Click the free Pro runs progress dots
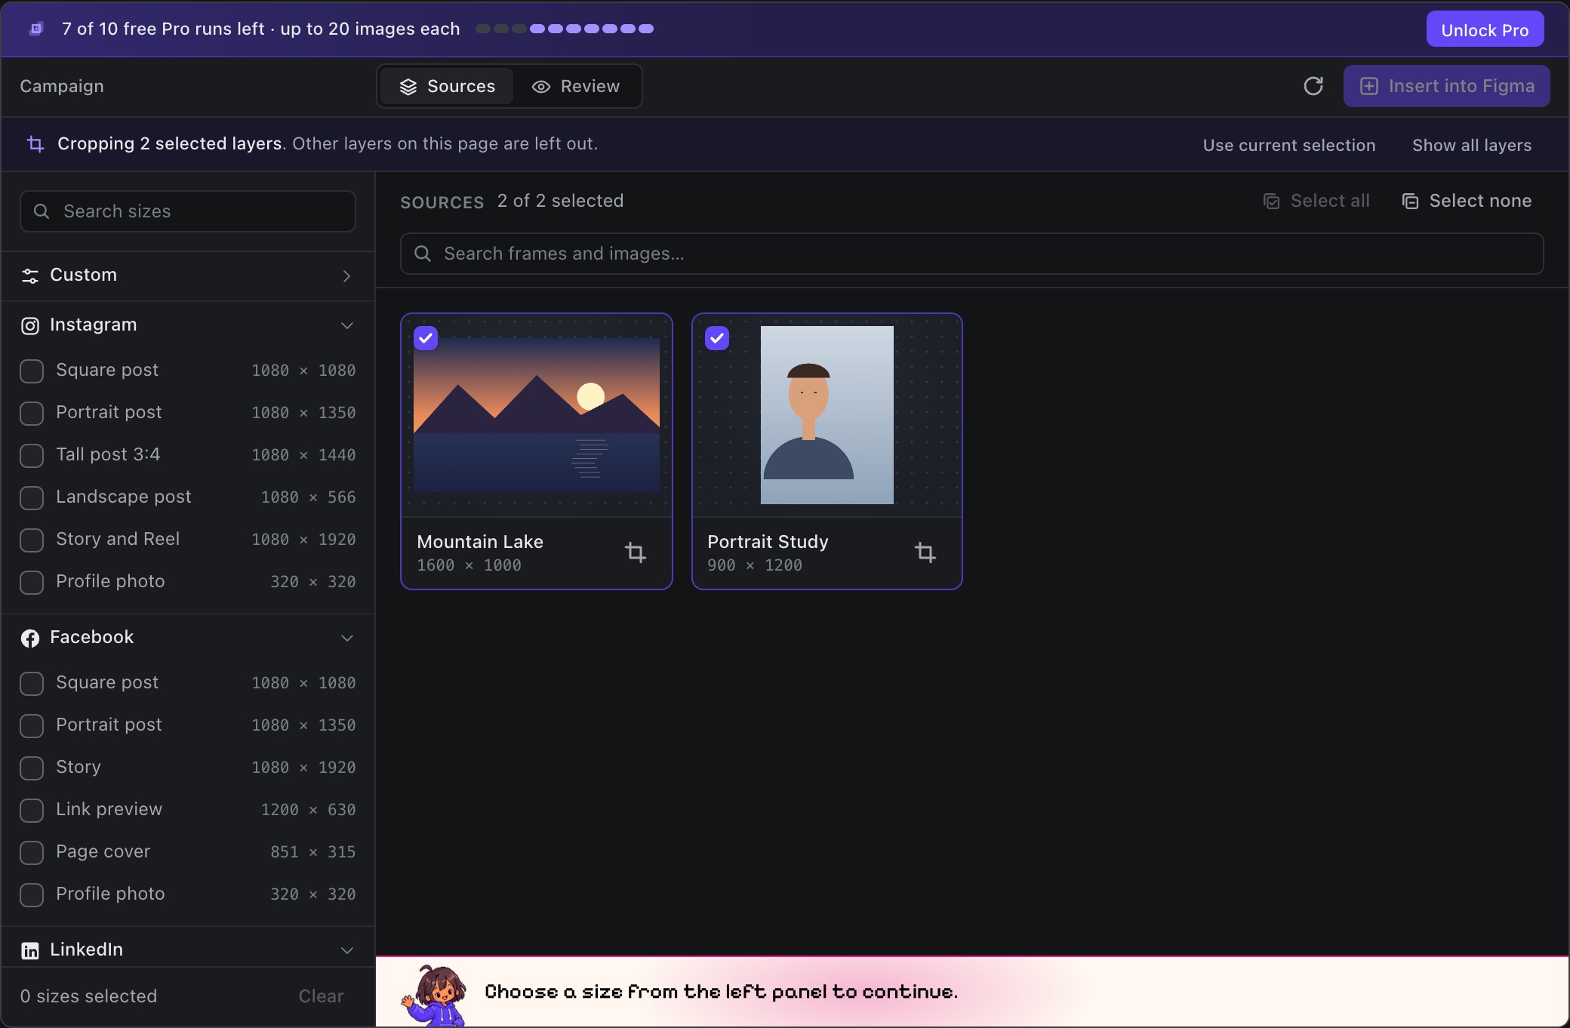 tap(565, 29)
